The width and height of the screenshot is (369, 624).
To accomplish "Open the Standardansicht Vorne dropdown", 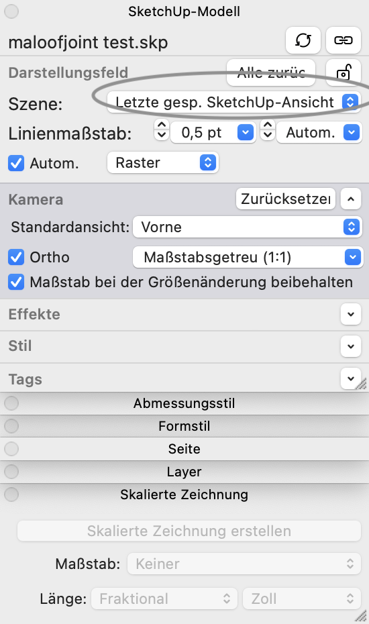I will (247, 227).
